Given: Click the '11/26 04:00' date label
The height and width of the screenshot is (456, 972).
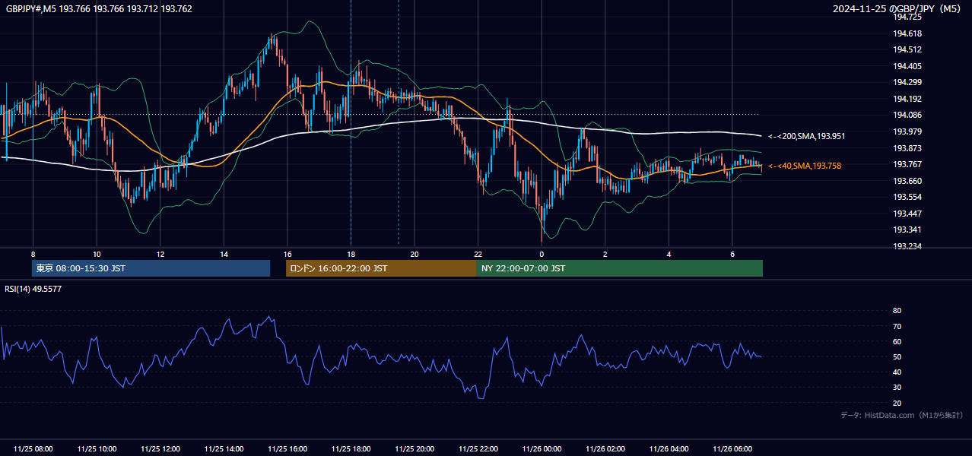Looking at the screenshot, I should 669,449.
